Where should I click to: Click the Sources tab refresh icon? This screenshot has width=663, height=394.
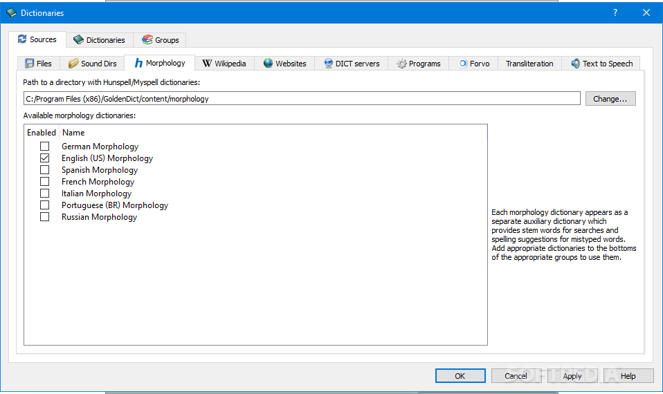coord(22,39)
